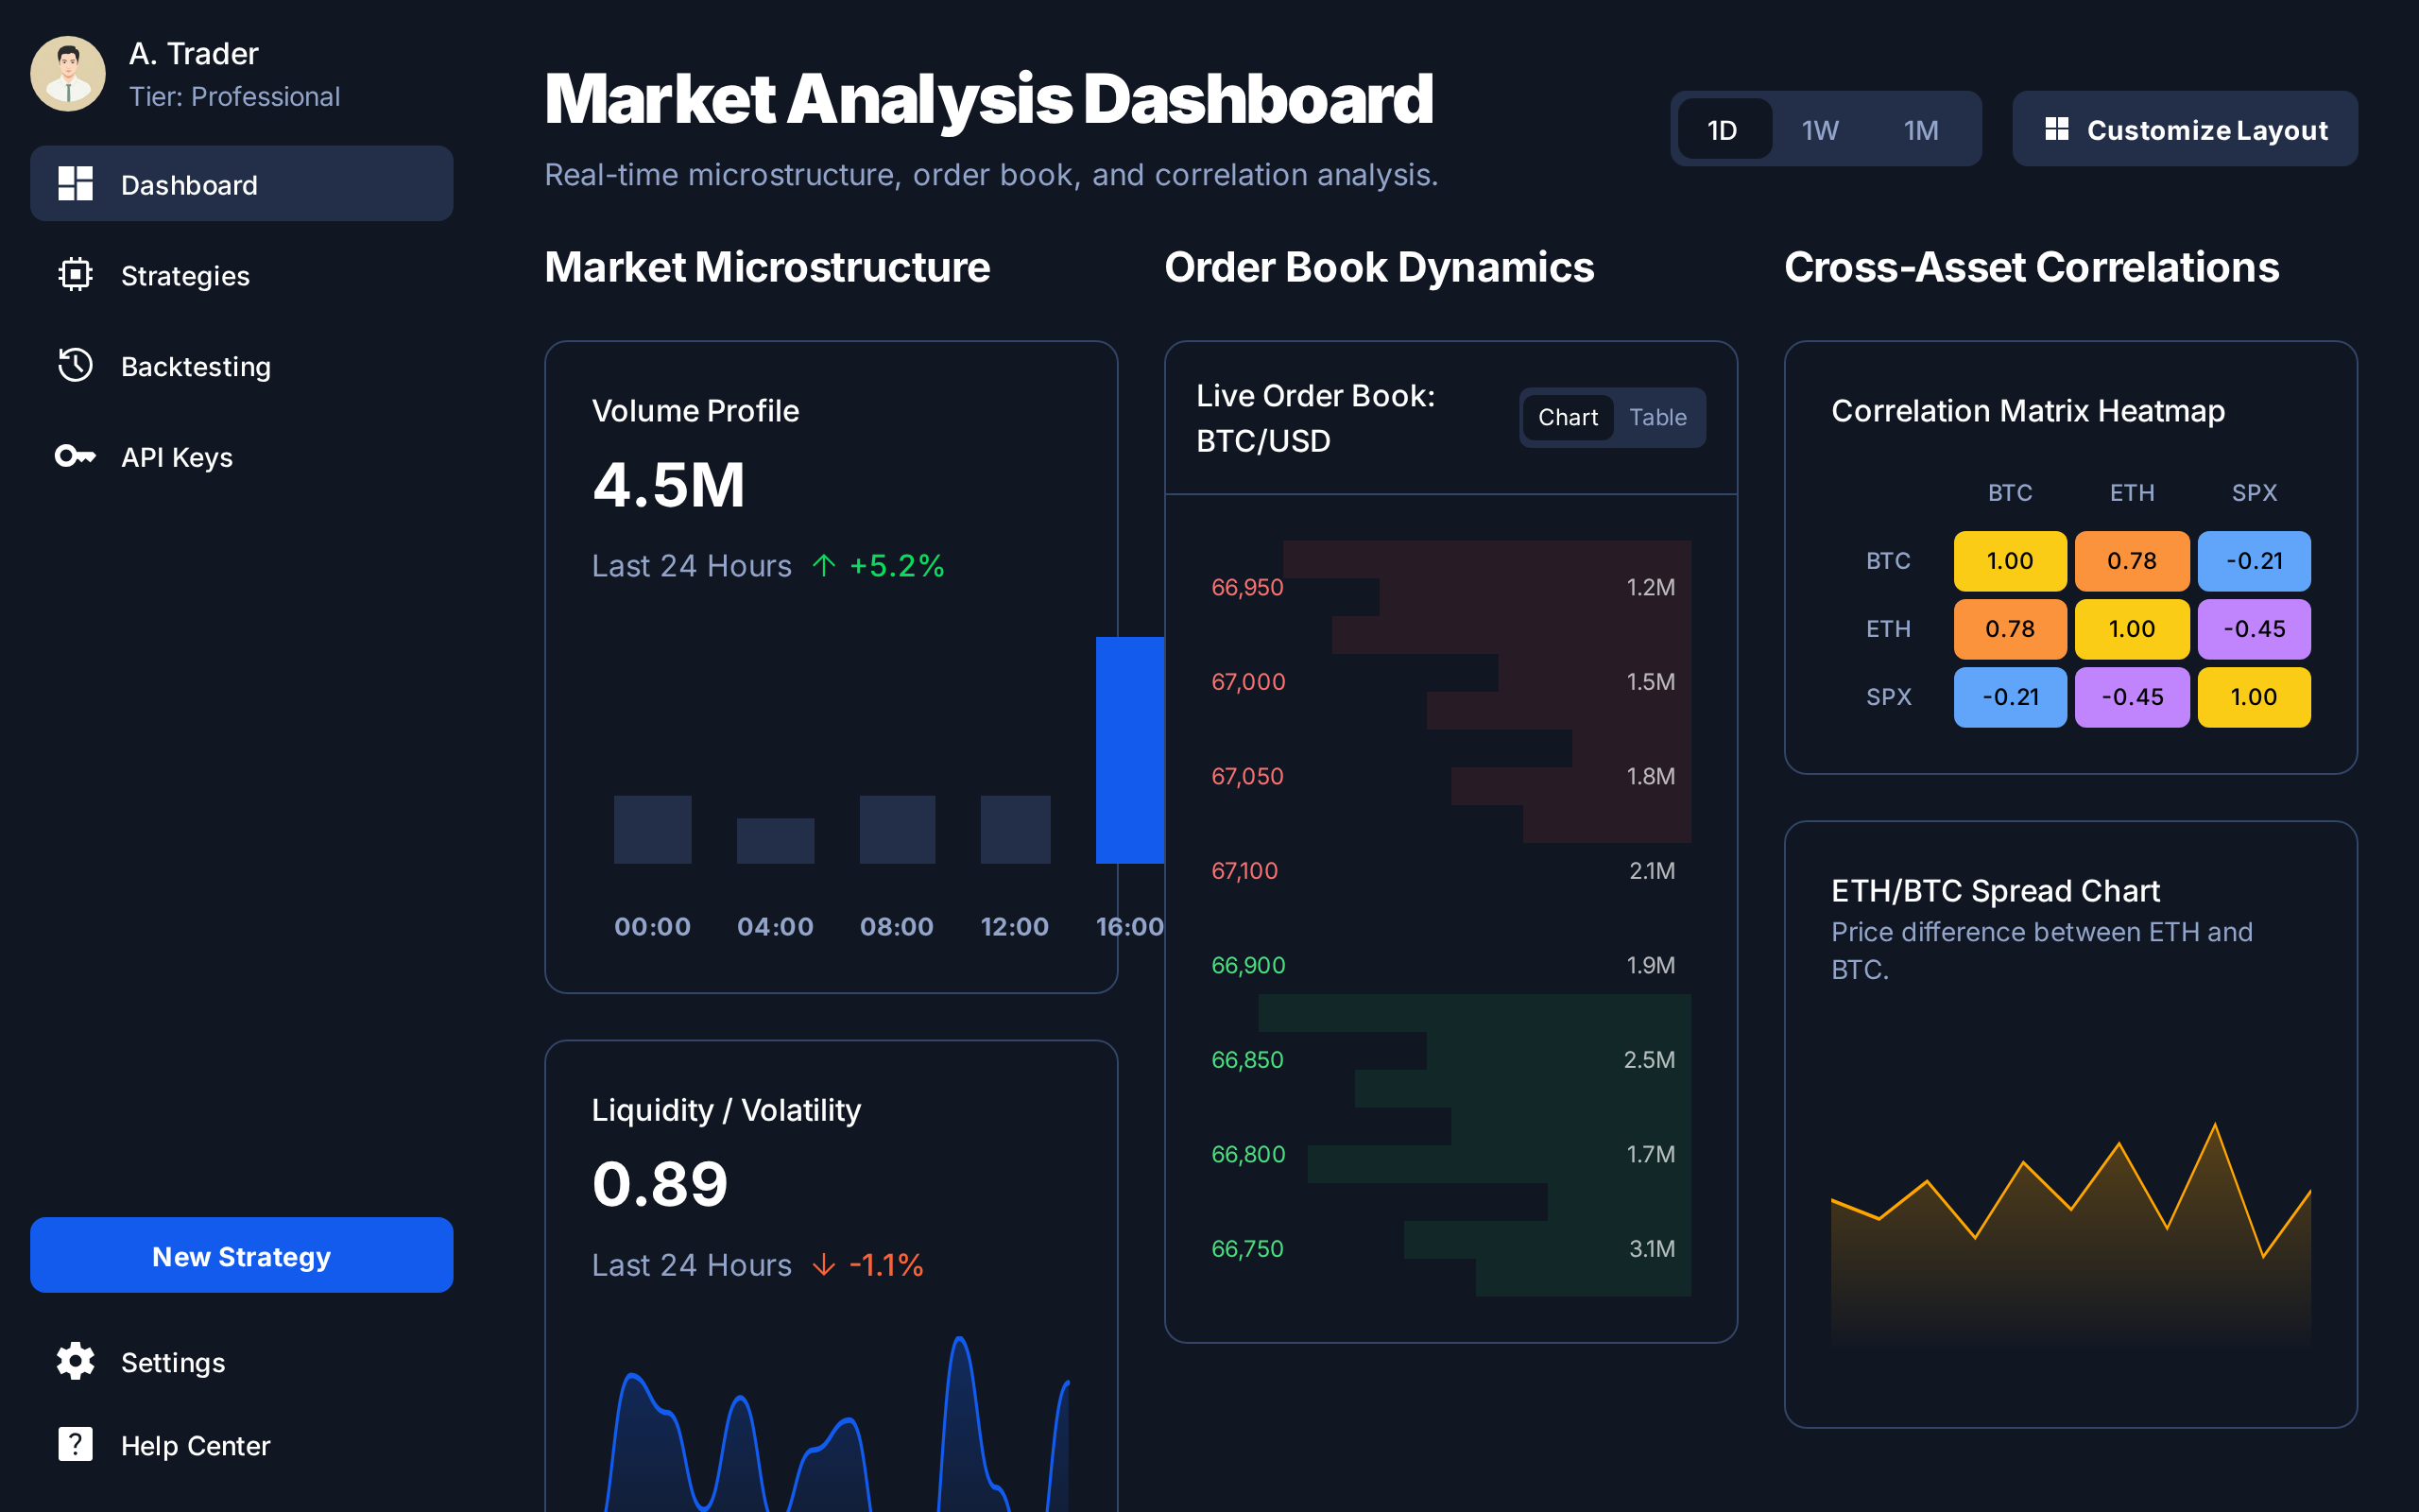Image resolution: width=2419 pixels, height=1512 pixels.
Task: Click the API Keys key icon
Action: (x=75, y=456)
